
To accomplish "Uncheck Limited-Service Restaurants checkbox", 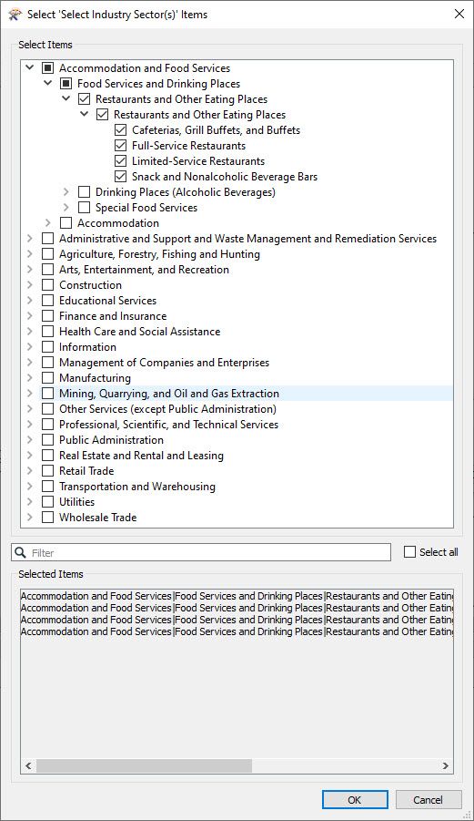I will pos(121,160).
